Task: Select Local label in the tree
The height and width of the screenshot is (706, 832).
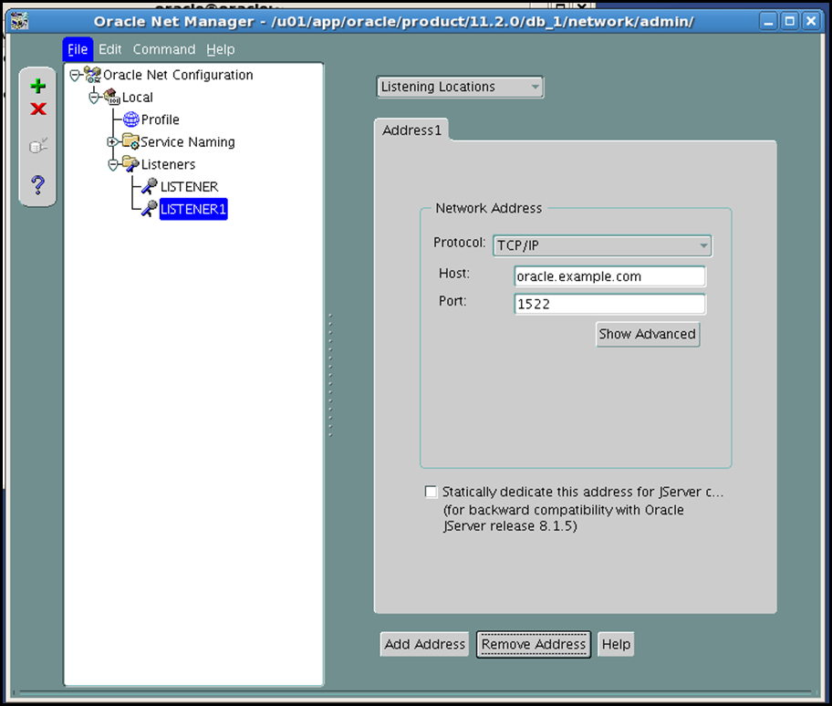Action: click(x=138, y=98)
